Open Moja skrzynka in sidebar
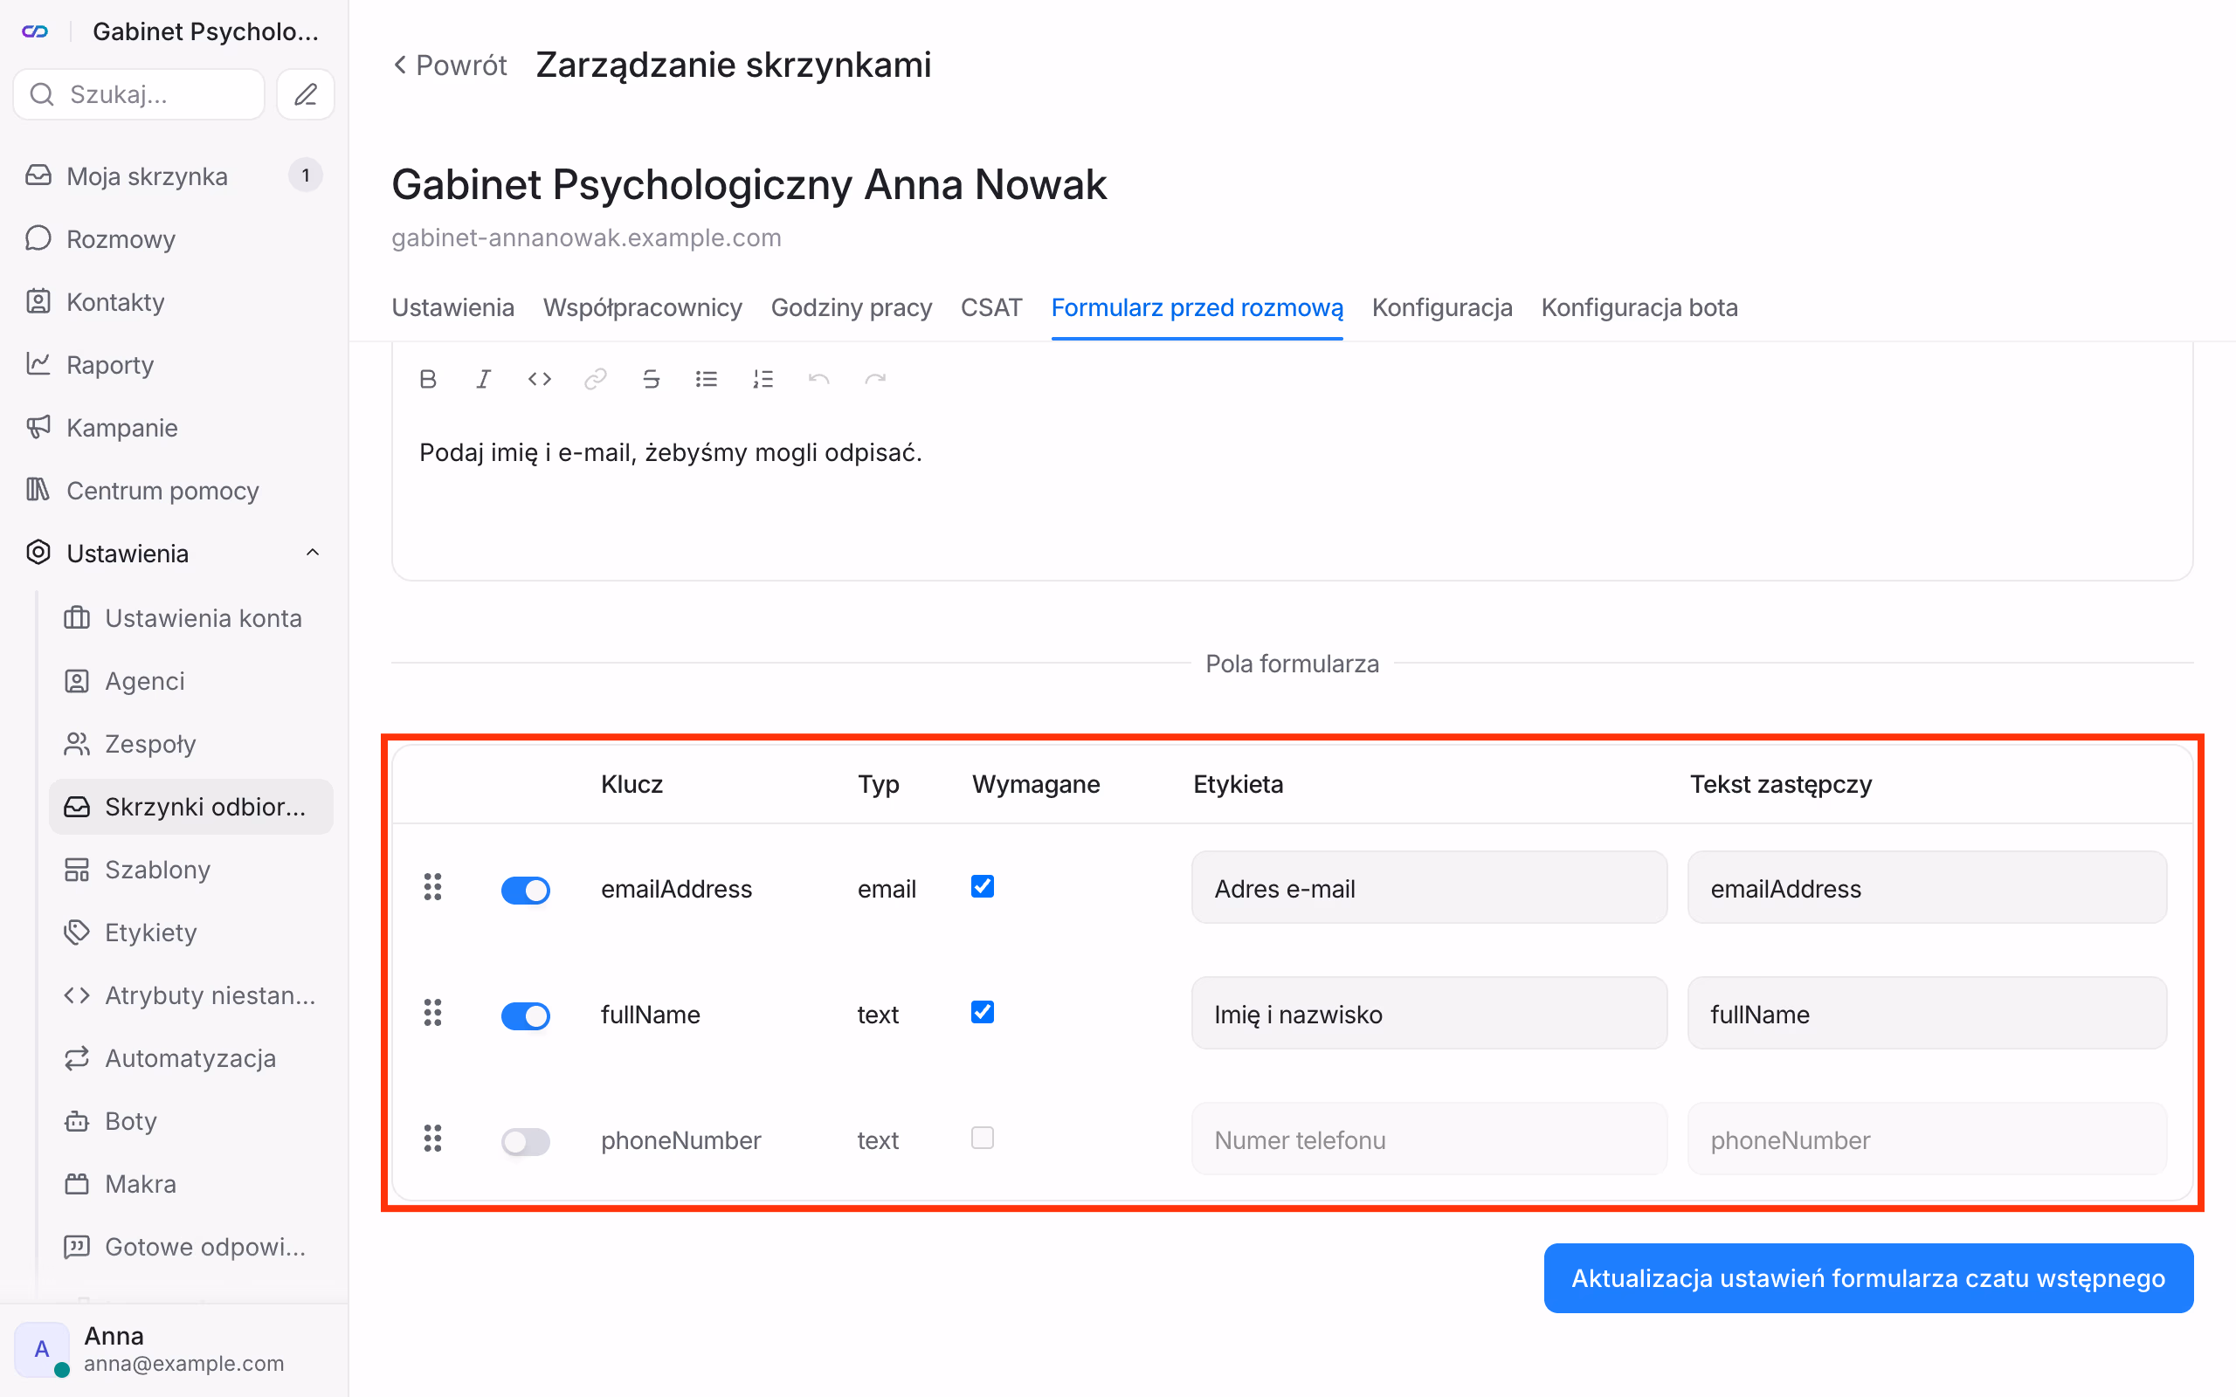 coord(174,175)
